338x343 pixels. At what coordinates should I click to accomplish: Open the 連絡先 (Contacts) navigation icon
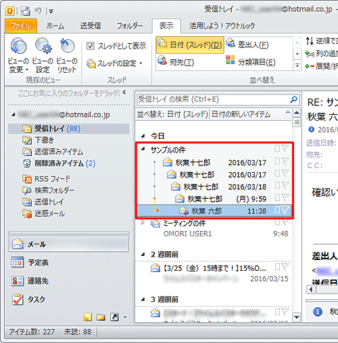(x=18, y=281)
